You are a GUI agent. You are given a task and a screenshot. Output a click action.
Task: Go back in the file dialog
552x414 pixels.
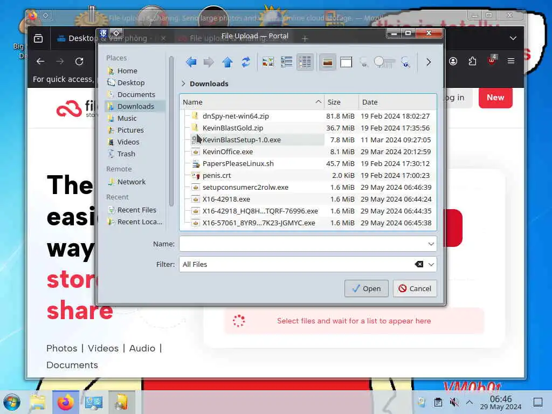[191, 63]
